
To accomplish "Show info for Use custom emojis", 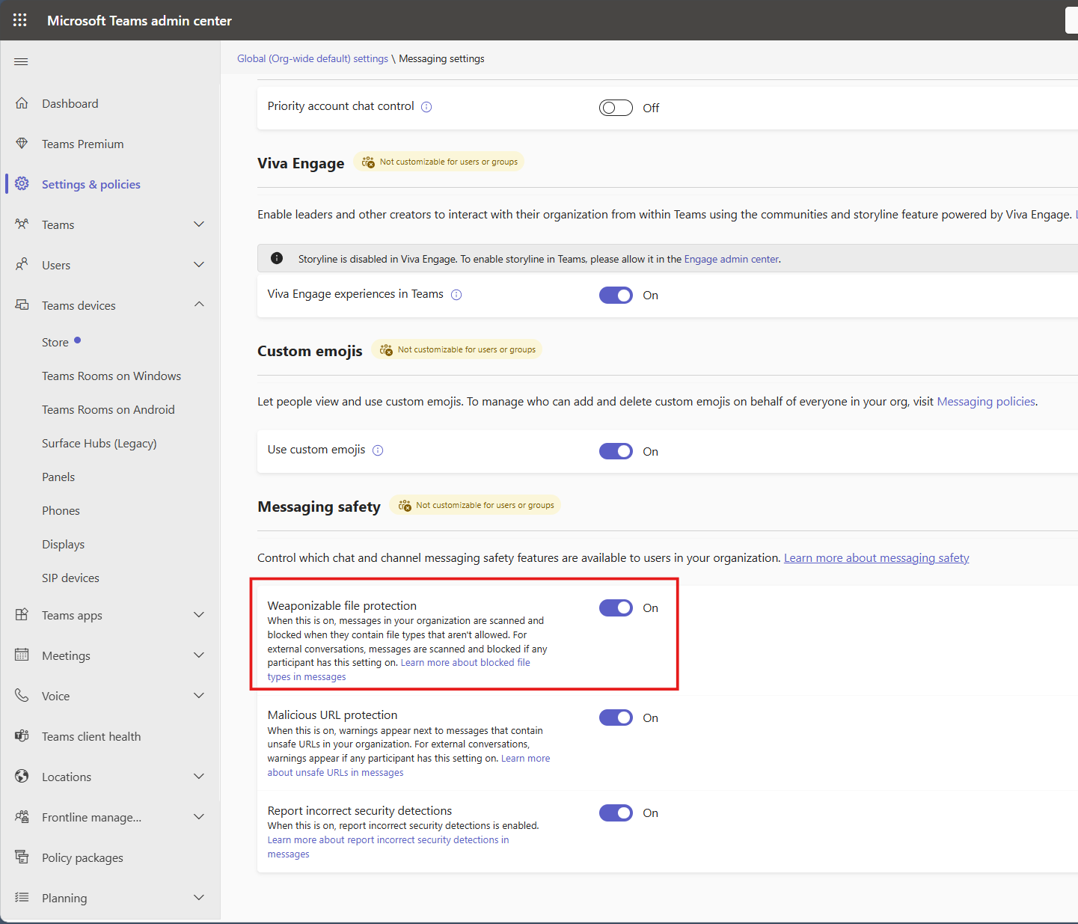I will (x=378, y=450).
